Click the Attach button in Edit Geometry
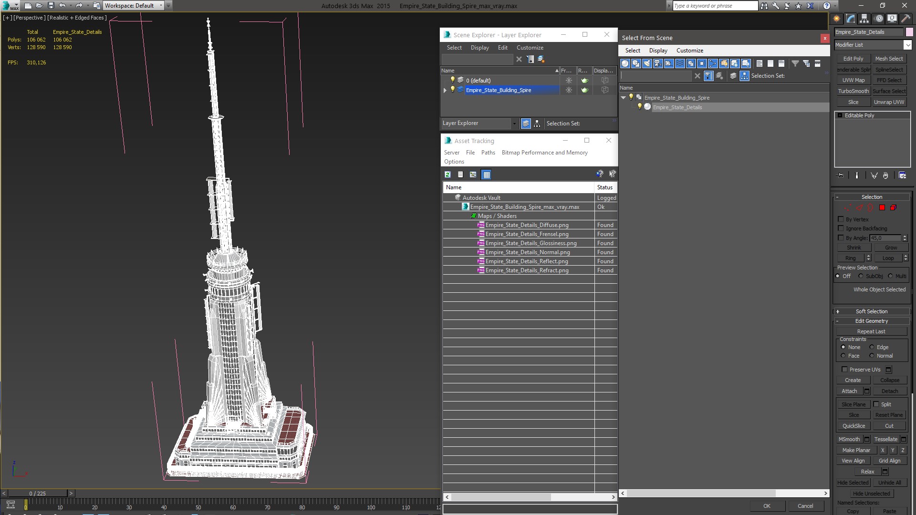This screenshot has height=515, width=916. click(849, 391)
